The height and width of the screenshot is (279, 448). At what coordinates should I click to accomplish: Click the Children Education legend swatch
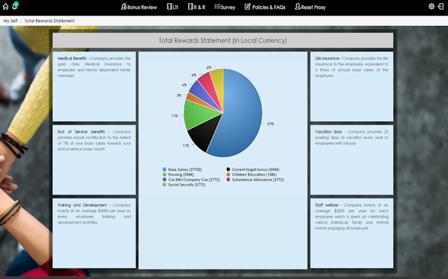pos(228,175)
